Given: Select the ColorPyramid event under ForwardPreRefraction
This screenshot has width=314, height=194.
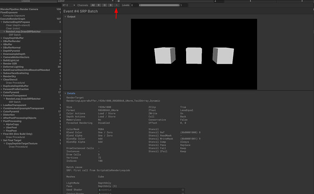Looking at the screenshot, I should pos(11,92).
